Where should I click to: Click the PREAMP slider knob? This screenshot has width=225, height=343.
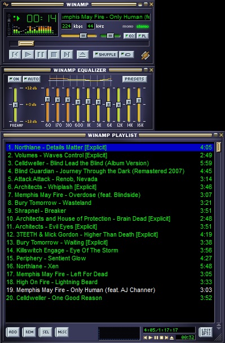15,105
